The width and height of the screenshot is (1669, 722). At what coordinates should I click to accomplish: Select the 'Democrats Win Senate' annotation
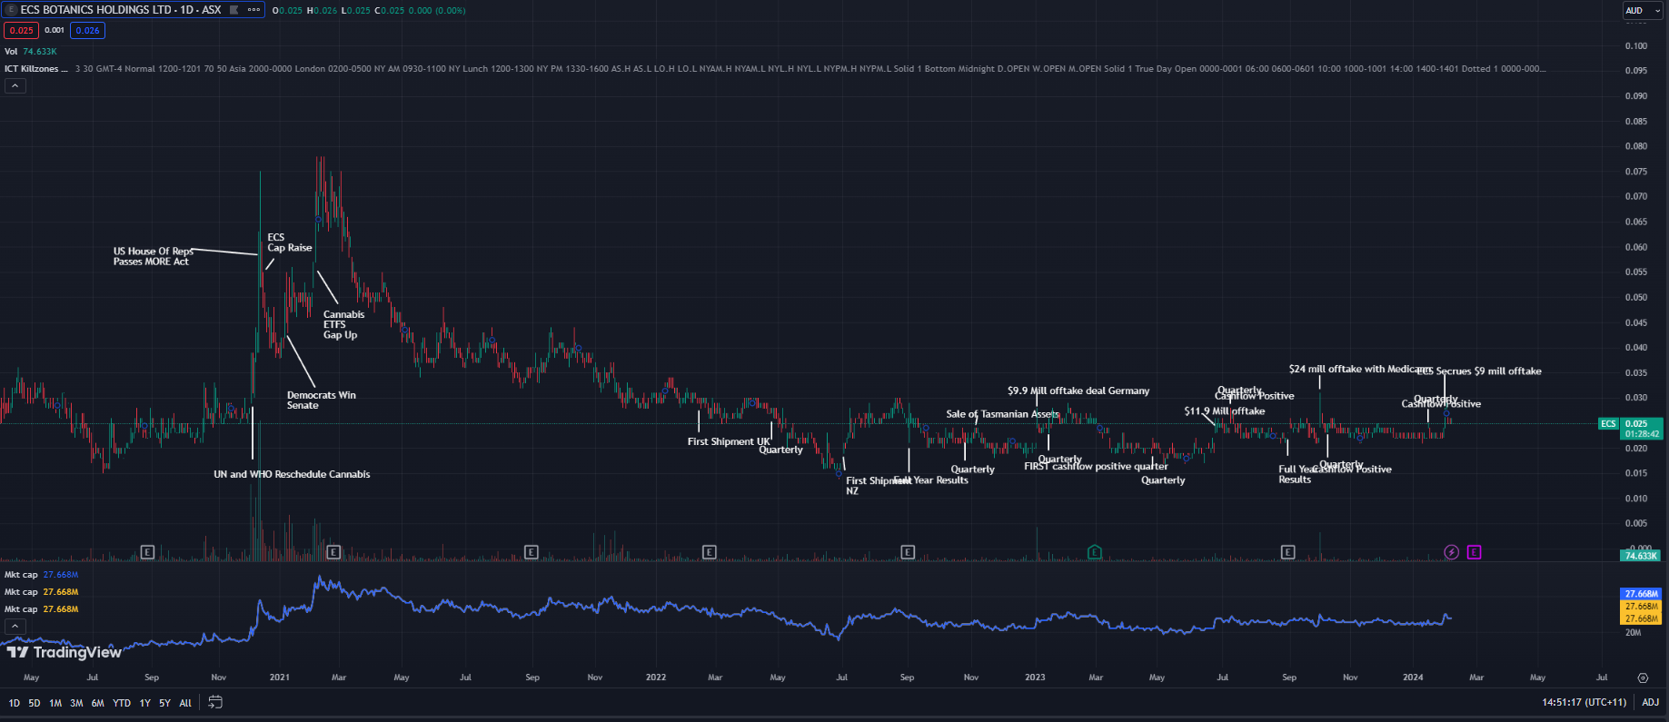(x=321, y=400)
